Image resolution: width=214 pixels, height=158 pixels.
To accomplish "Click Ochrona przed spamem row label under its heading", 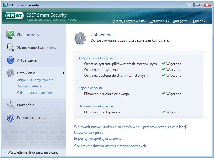I will click(102, 112).
